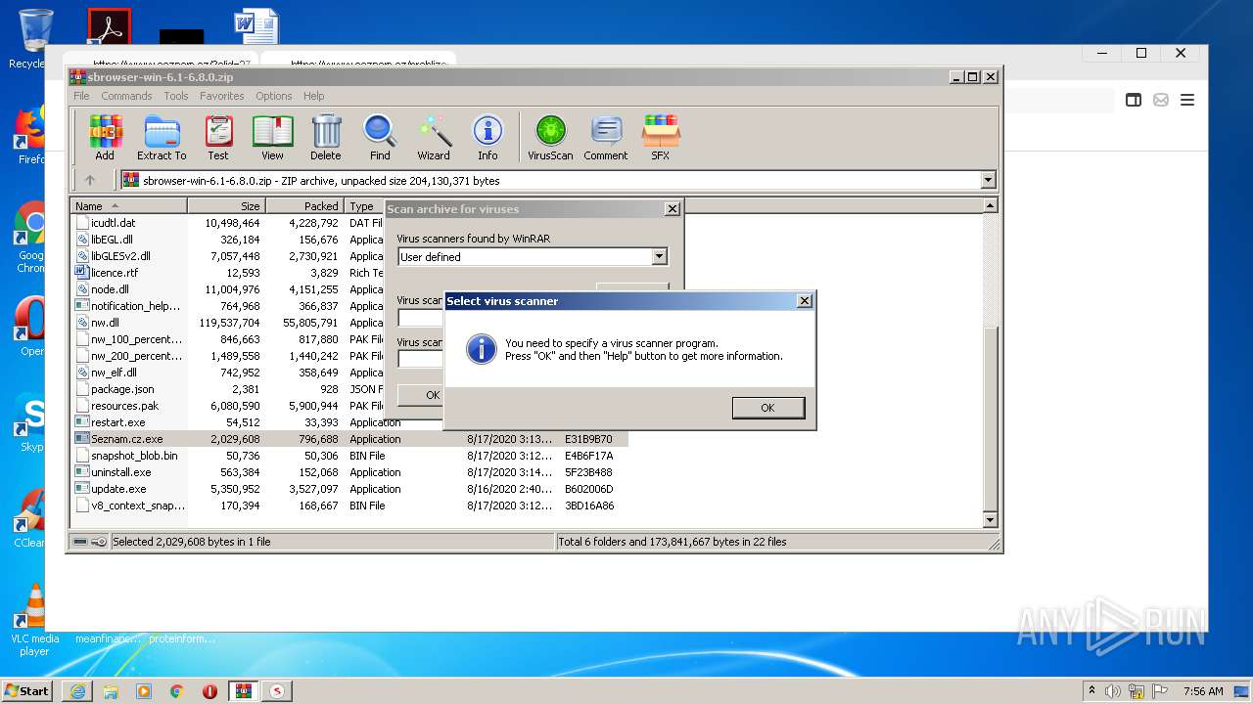The height and width of the screenshot is (704, 1253).
Task: Switch to Seznam browser taskbar button
Action: 277,691
